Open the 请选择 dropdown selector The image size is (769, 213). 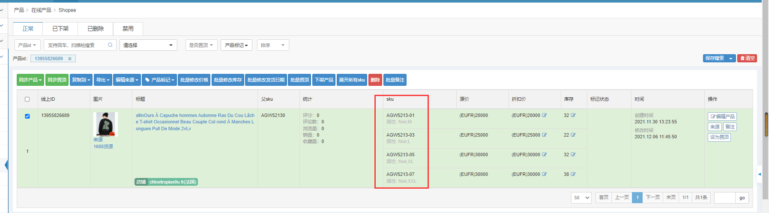[x=148, y=45]
